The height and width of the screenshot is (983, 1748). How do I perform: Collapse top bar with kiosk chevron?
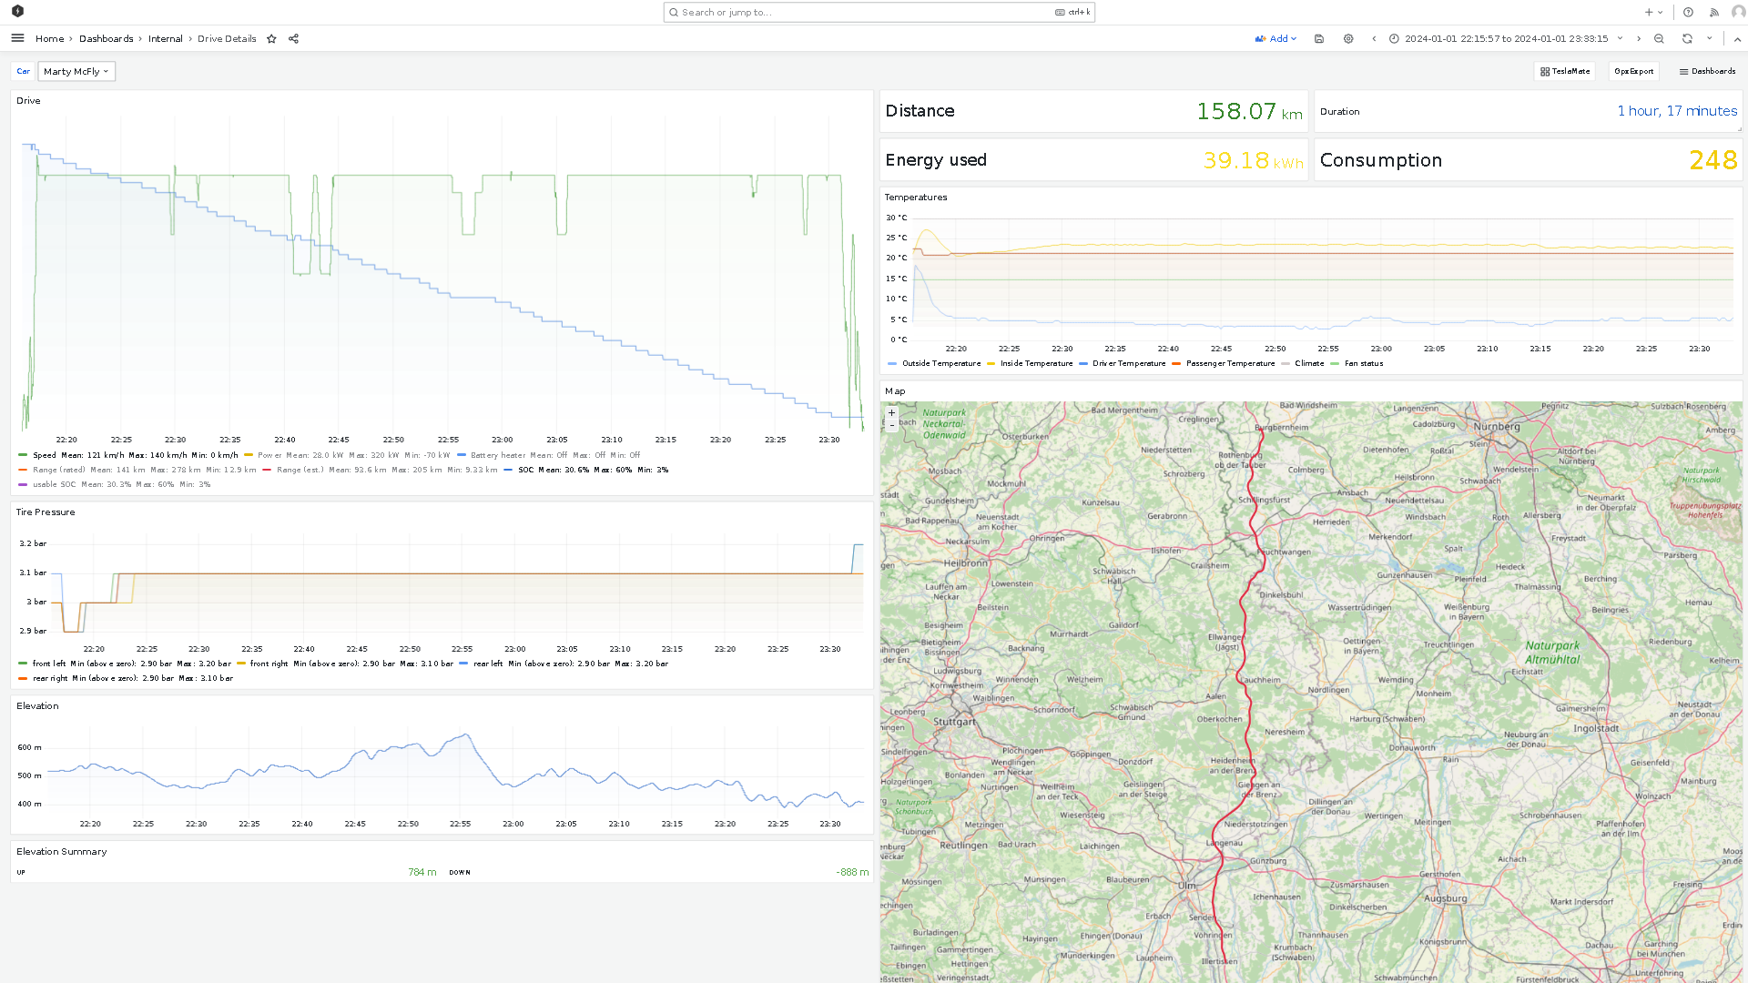point(1737,39)
